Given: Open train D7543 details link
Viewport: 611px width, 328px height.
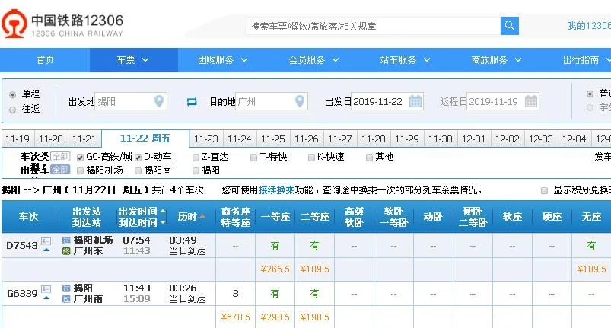Looking at the screenshot, I should pos(22,246).
